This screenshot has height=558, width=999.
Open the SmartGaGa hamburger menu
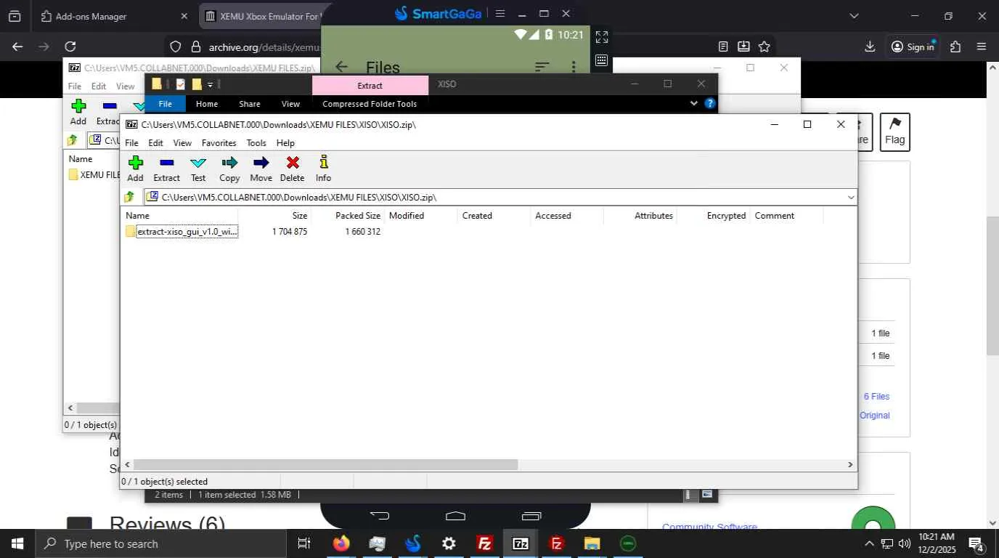pos(499,13)
